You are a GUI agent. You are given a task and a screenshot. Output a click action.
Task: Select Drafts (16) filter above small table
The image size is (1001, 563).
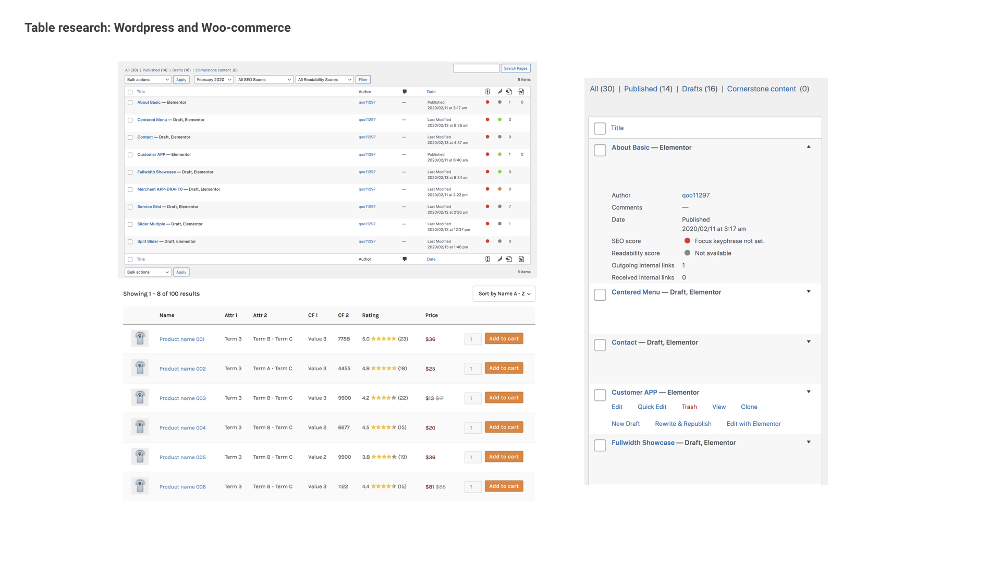[x=181, y=70]
